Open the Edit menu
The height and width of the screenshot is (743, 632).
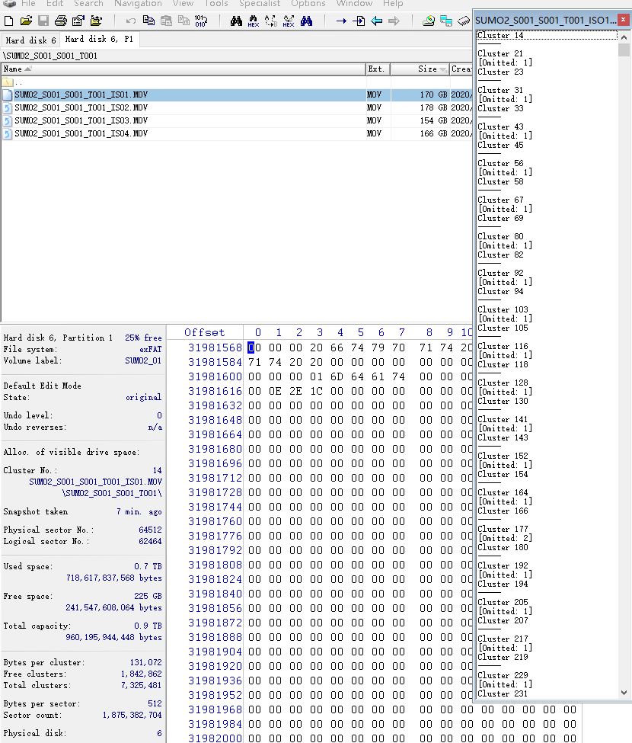(x=54, y=3)
